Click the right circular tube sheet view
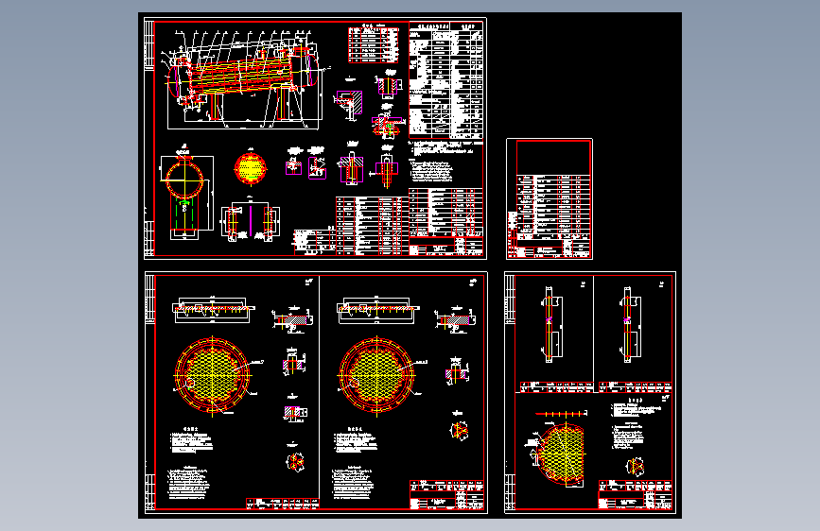The height and width of the screenshot is (531, 820). 376,375
